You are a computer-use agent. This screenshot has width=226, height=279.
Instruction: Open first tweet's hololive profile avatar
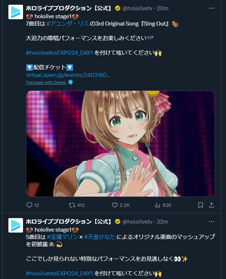pos(16,12)
